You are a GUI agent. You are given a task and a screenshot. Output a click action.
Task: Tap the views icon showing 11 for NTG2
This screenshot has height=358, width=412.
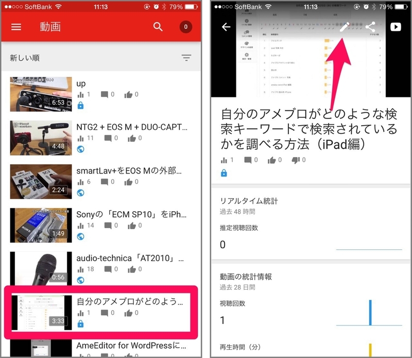click(80, 138)
